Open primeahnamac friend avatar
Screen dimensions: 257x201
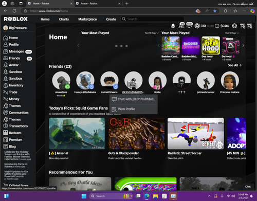(x=206, y=81)
